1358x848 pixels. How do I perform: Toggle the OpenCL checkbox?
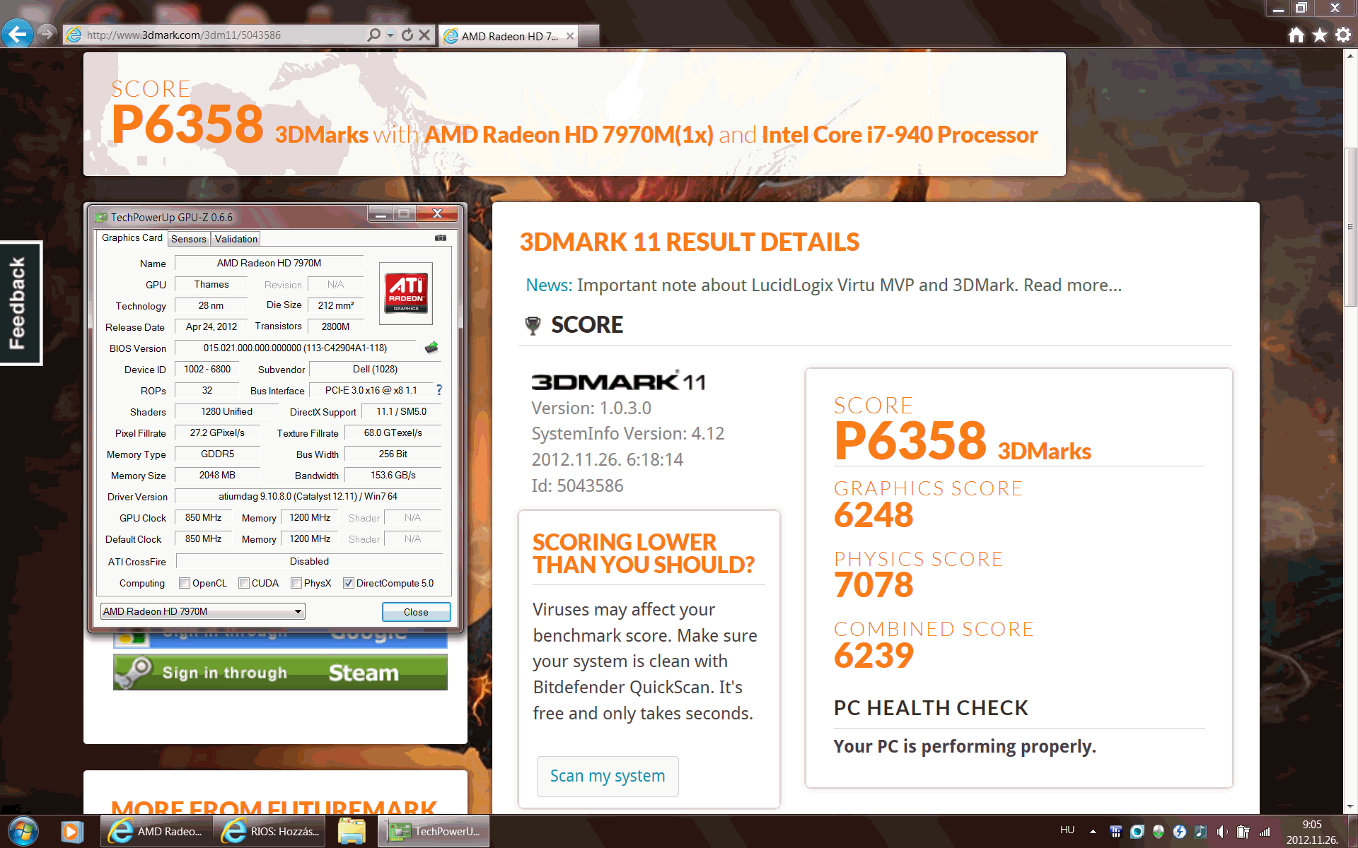pos(185,583)
